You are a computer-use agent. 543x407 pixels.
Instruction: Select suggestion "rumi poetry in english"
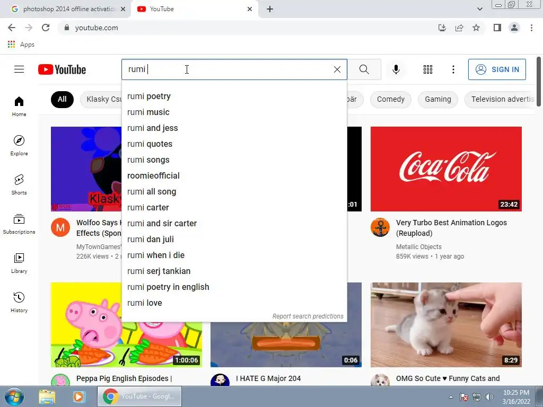point(234,287)
